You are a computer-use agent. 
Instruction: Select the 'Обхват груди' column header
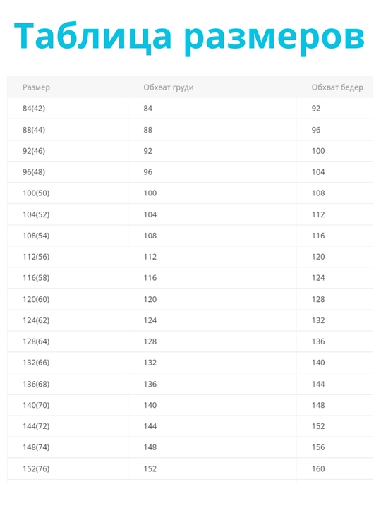coord(169,87)
